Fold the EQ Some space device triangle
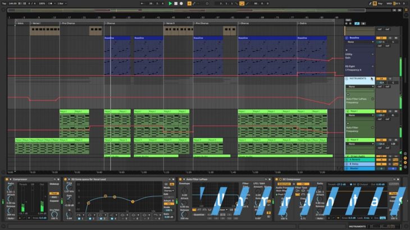 tap(69, 180)
